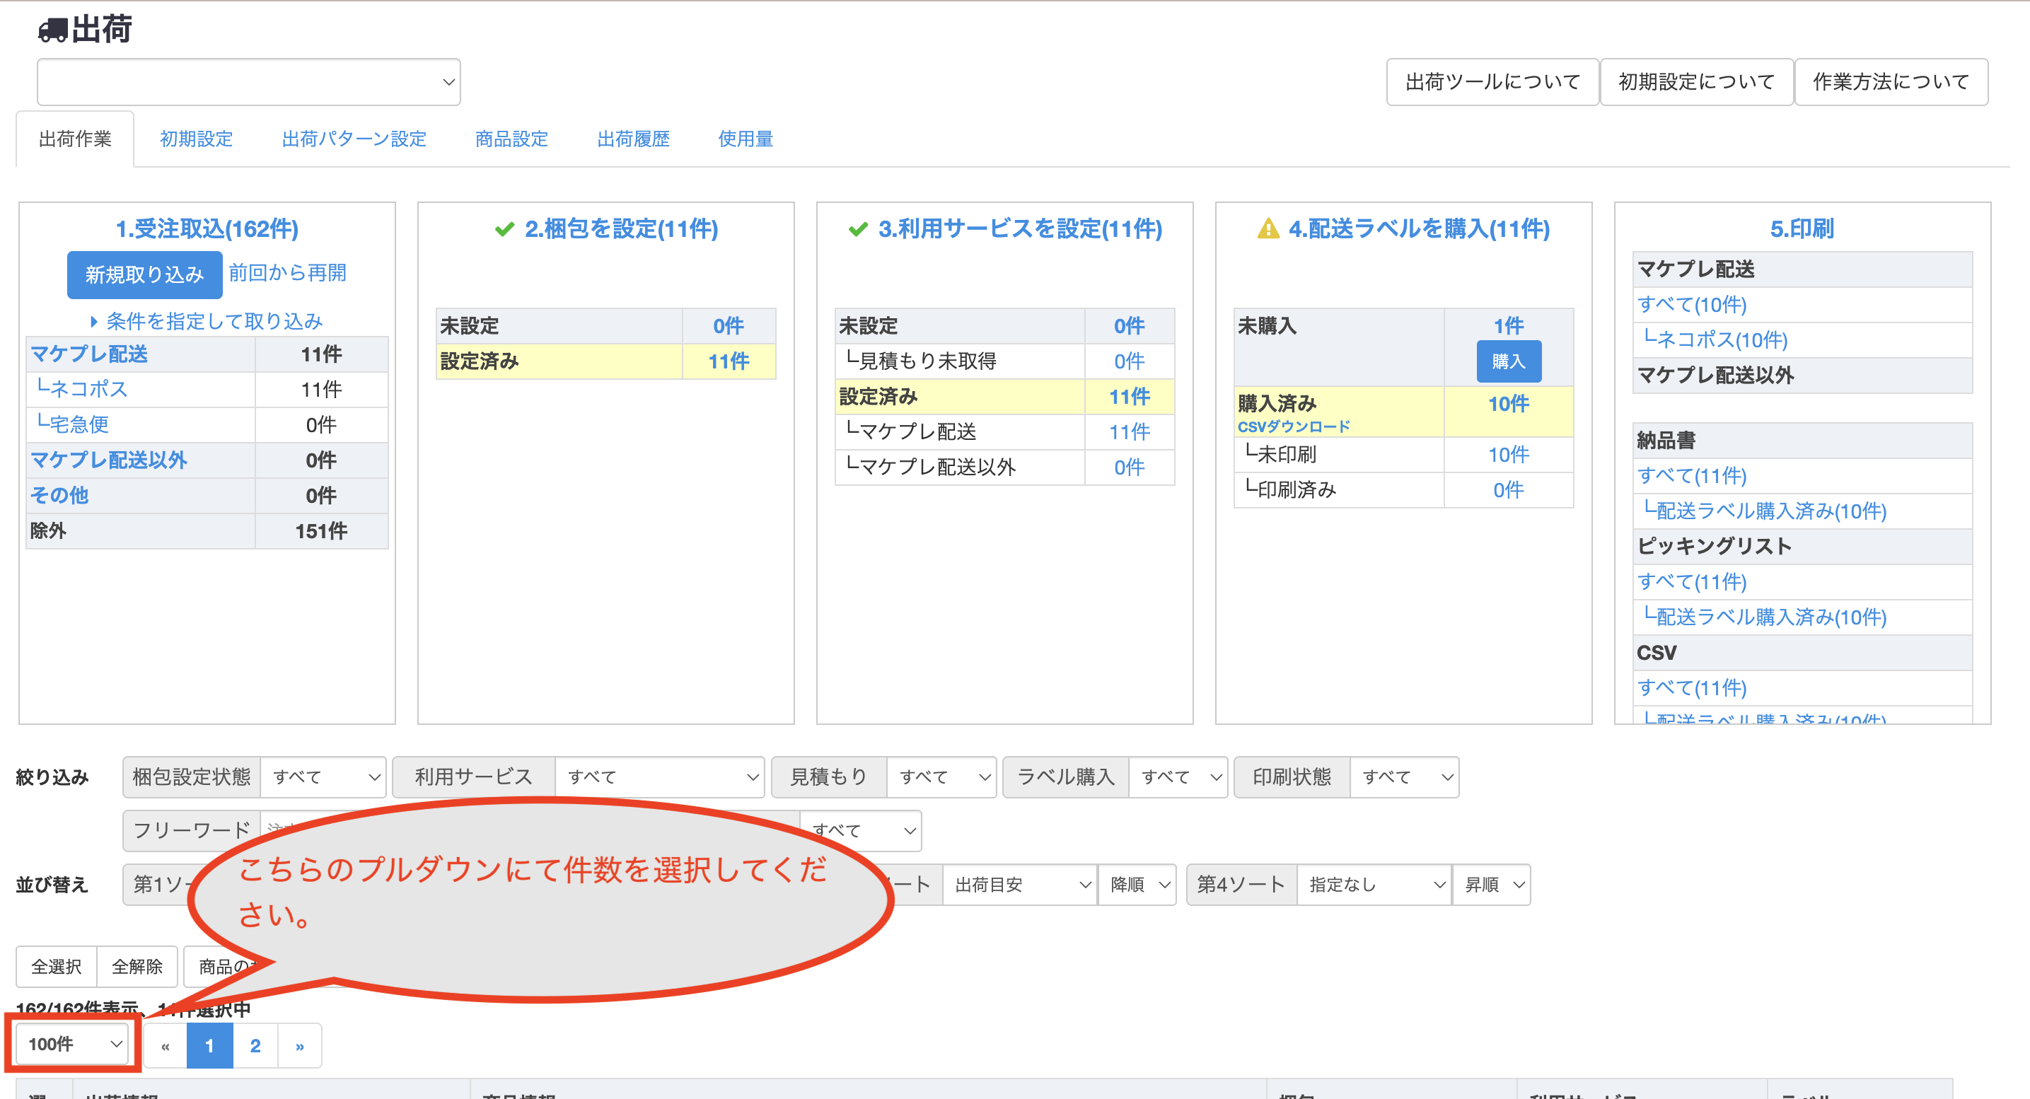
Task: Click warning triangle on 配送ラベルを購入 step
Action: 1268,229
